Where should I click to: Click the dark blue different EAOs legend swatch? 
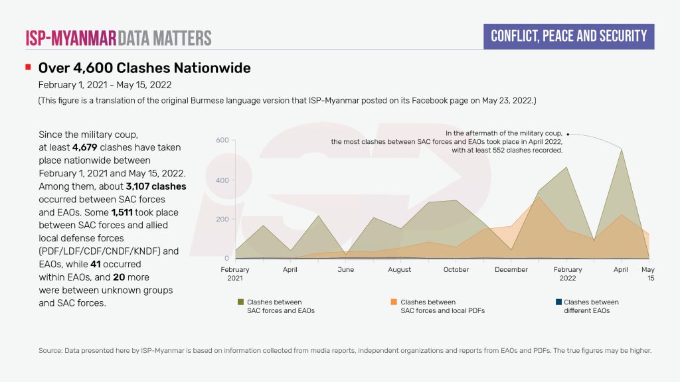pyautogui.click(x=558, y=302)
